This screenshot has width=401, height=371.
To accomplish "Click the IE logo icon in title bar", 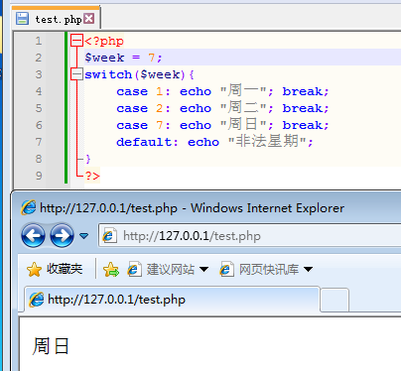I will (29, 208).
